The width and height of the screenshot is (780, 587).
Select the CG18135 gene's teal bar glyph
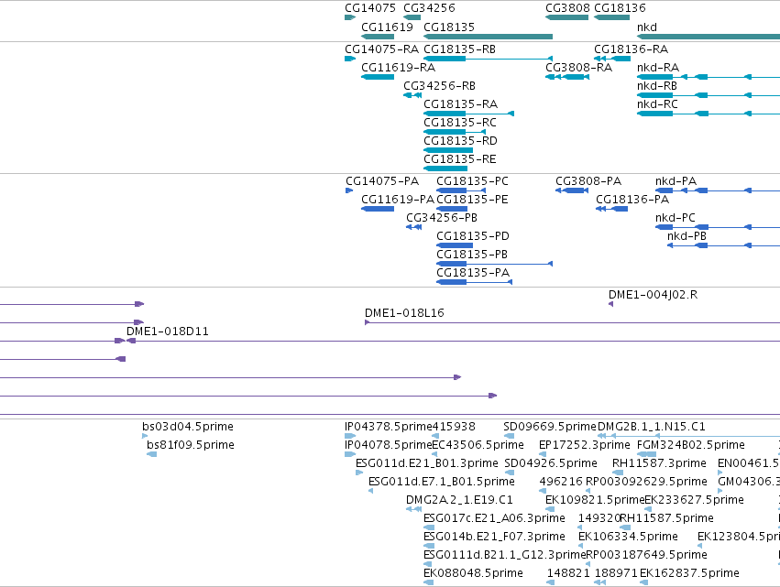pyautogui.click(x=488, y=37)
